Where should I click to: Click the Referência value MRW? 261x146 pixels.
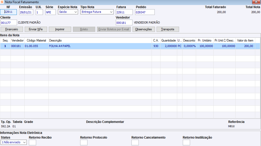pyautogui.click(x=231, y=127)
